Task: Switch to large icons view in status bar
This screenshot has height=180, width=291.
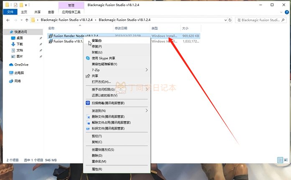Action: [x=286, y=160]
